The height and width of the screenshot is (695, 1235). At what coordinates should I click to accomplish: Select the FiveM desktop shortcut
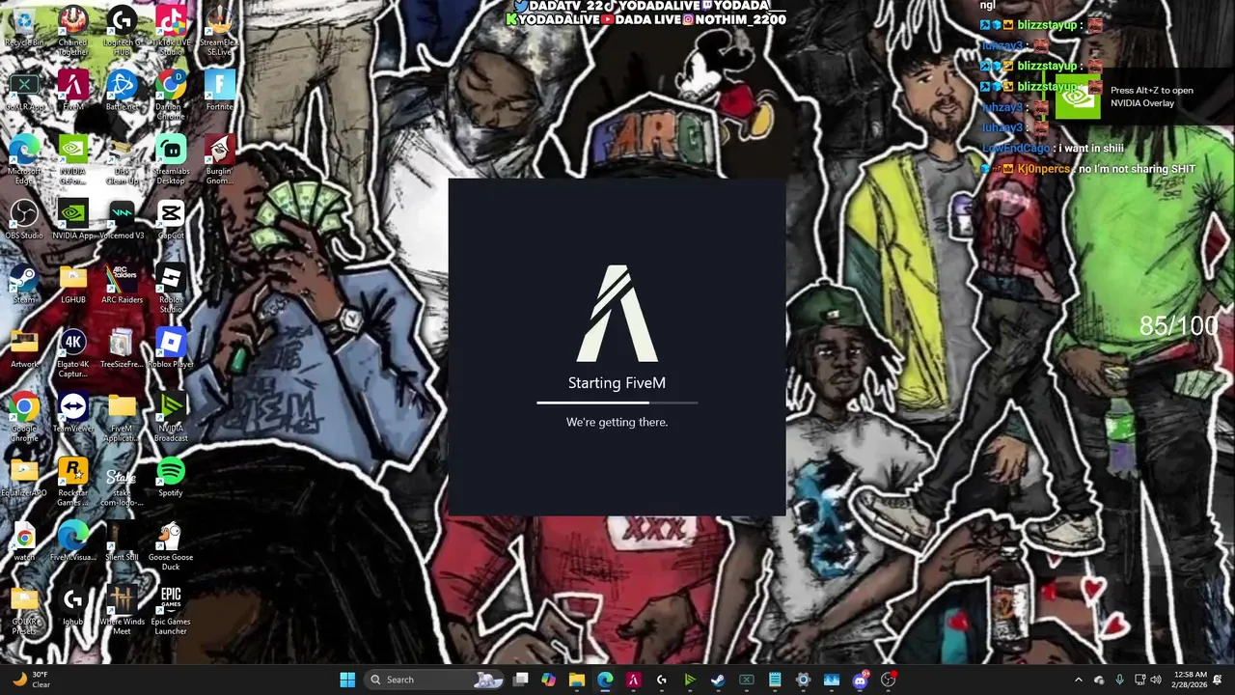[73, 92]
